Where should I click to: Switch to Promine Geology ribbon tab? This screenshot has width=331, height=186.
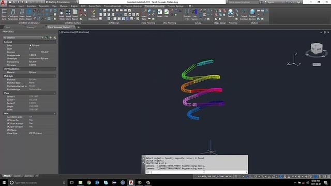coord(175,6)
